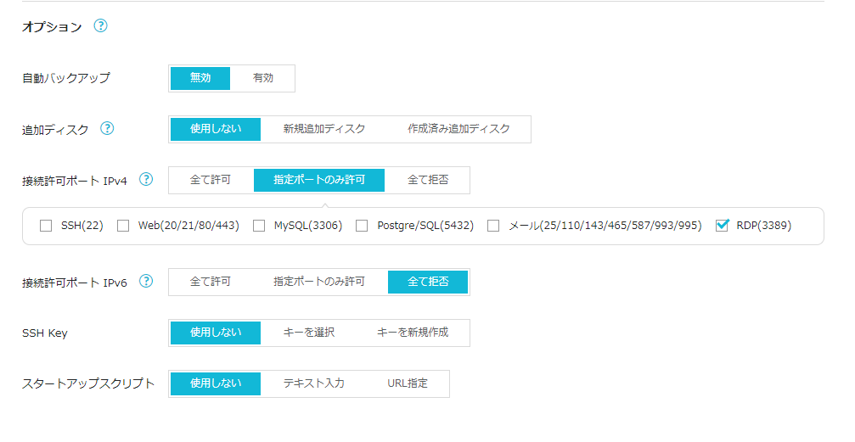The width and height of the screenshot is (855, 442).
Task: Choose URL指定 for startup script
Action: click(x=408, y=383)
